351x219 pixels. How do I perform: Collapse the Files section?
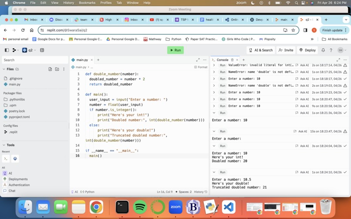tap(4, 69)
